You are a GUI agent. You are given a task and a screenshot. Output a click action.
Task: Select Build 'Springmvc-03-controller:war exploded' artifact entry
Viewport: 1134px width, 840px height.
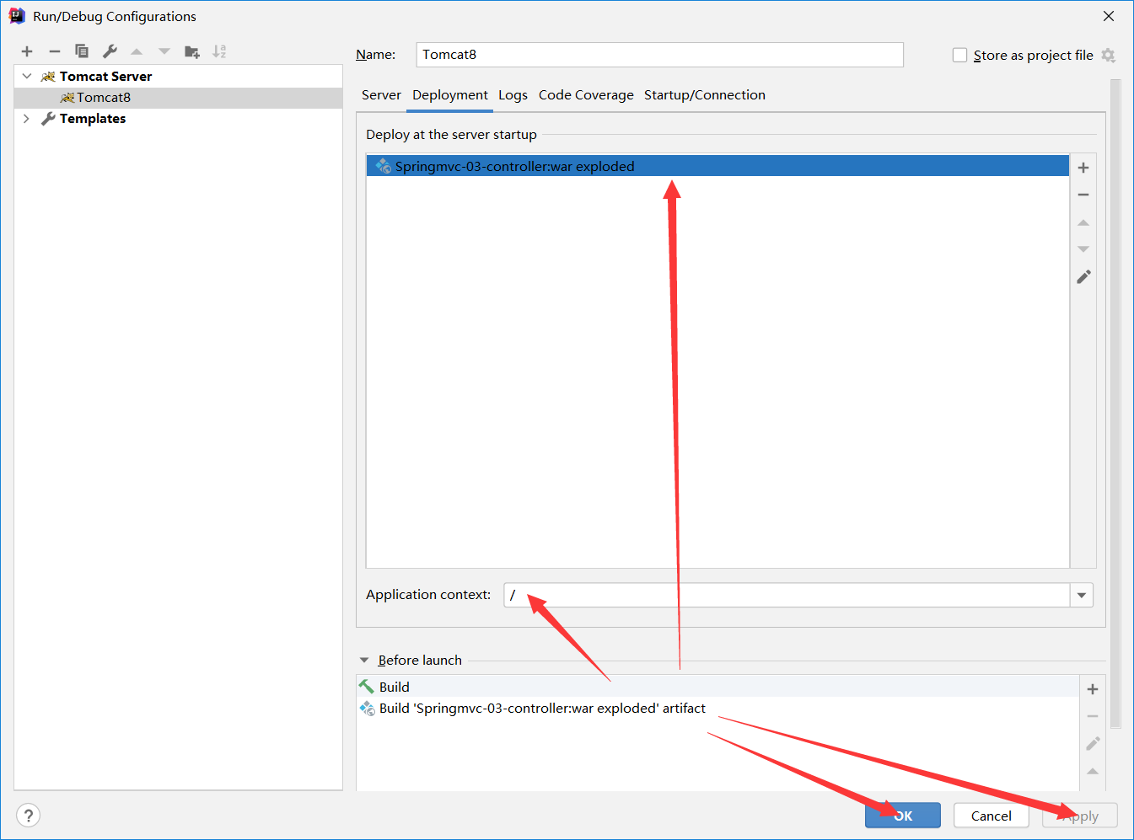(x=717, y=709)
